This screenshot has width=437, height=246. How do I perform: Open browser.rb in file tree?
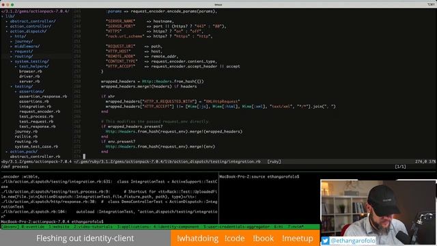click(30, 71)
